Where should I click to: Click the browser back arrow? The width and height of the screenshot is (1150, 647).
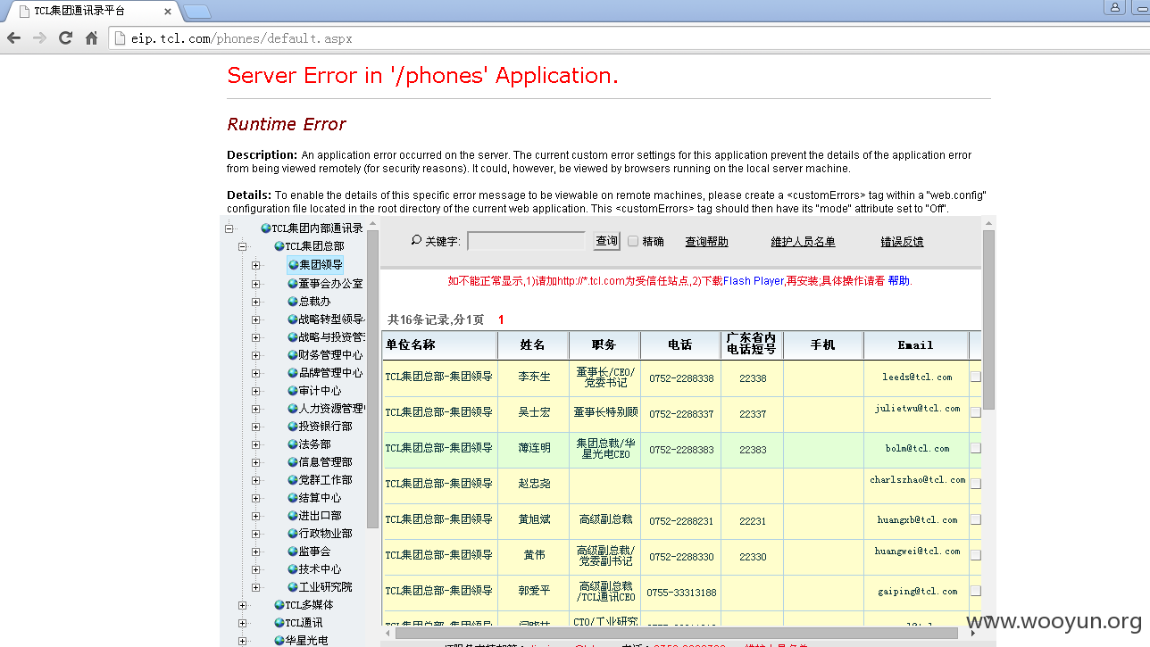tap(13, 38)
